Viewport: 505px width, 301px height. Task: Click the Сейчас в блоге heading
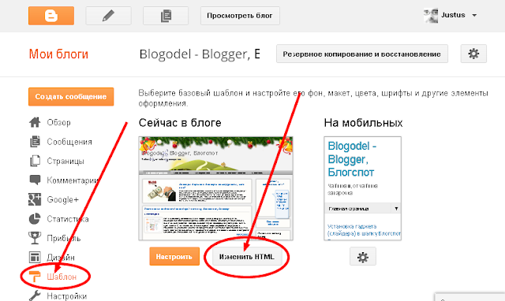tap(180, 123)
